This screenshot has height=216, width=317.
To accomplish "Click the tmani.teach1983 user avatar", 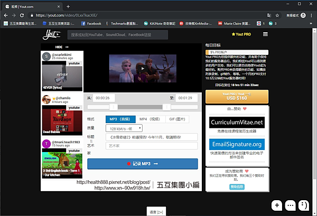I will tap(46, 144).
